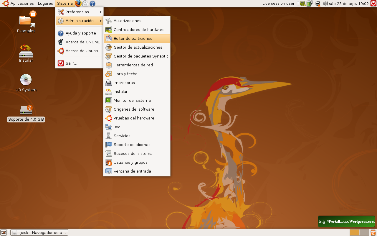The width and height of the screenshot is (377, 236).
Task: Open the mail client panel icon
Action: pos(85,4)
